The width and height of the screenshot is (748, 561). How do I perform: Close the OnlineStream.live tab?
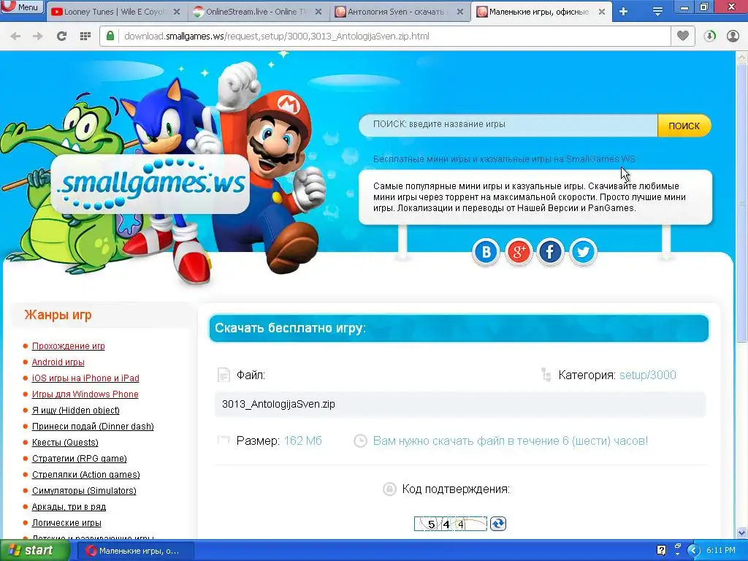[x=318, y=12]
